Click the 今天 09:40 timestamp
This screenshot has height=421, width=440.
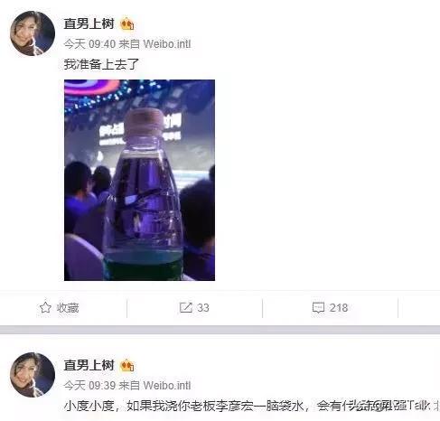click(89, 44)
